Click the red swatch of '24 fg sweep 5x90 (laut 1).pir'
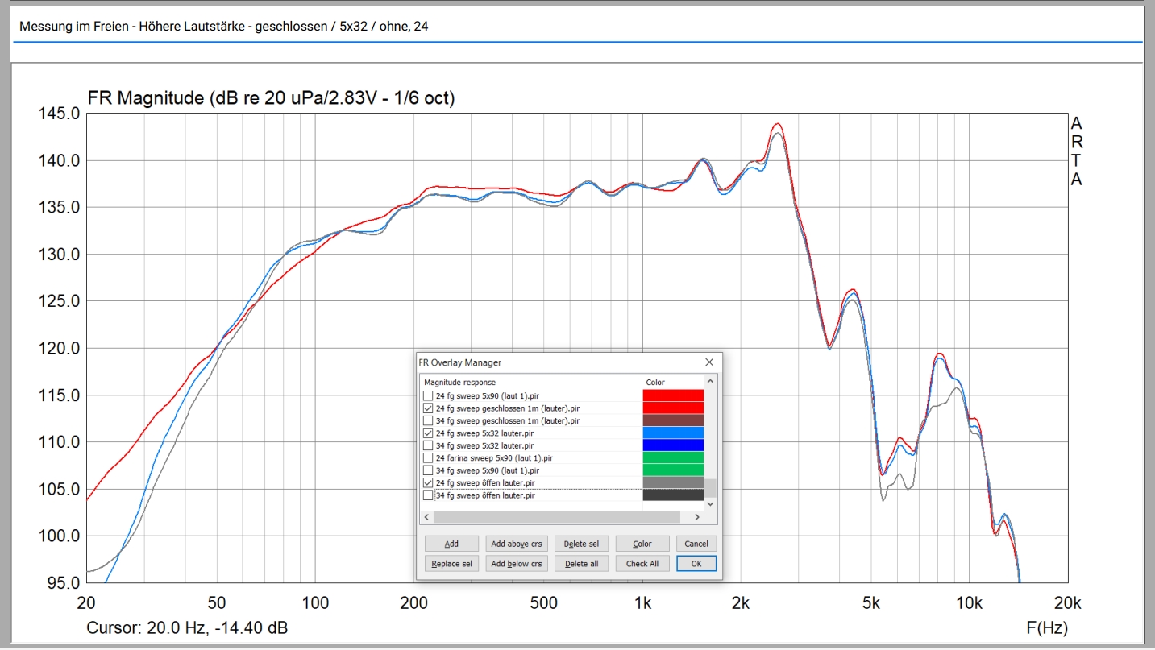The height and width of the screenshot is (650, 1155). [673, 395]
